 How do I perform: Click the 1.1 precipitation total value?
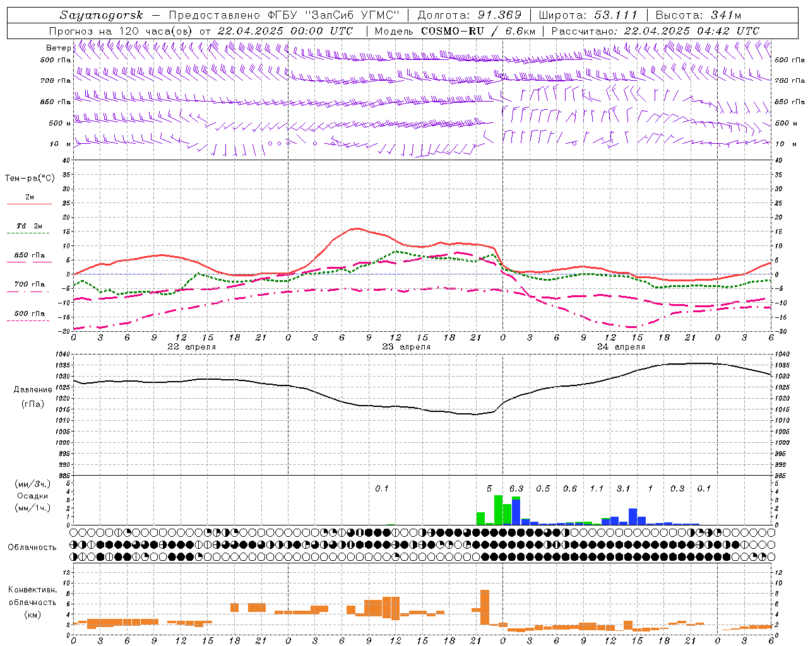[x=597, y=489]
